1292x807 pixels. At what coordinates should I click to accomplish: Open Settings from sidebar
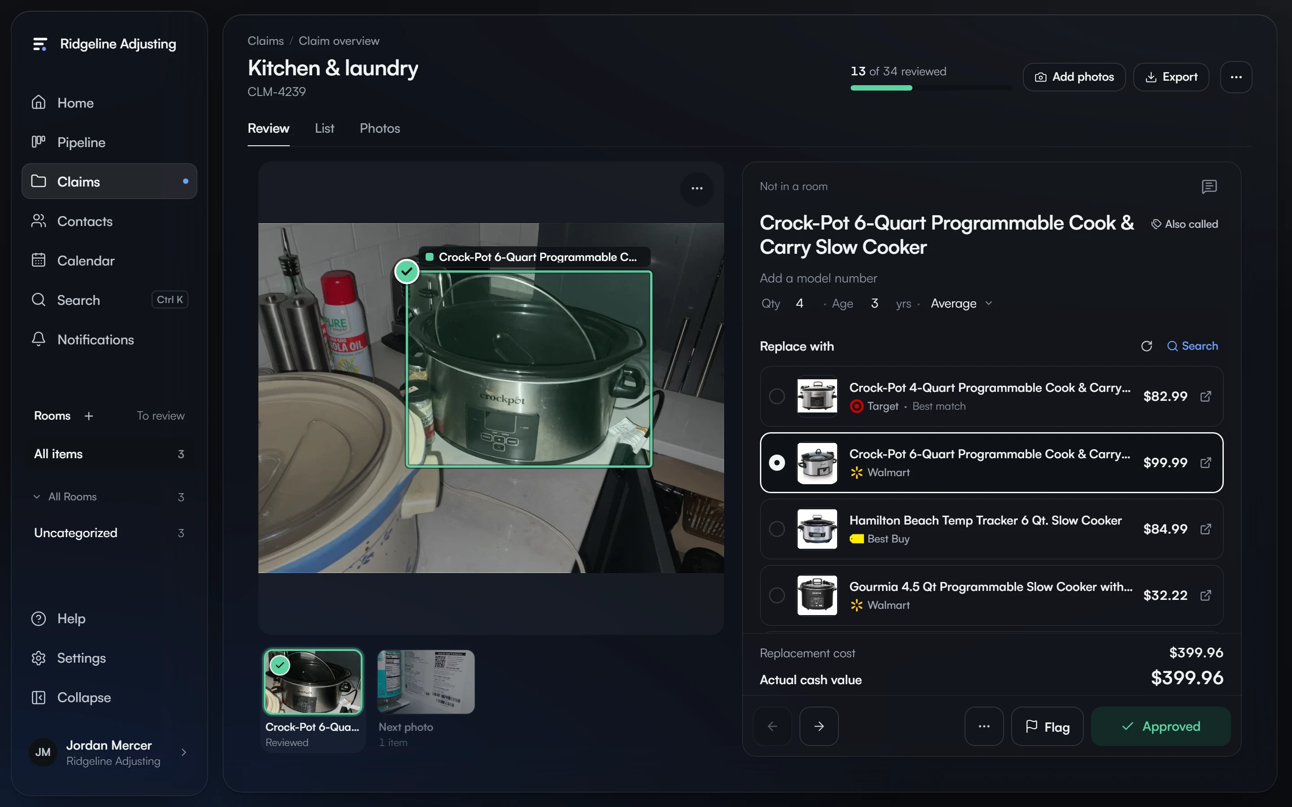click(x=109, y=658)
